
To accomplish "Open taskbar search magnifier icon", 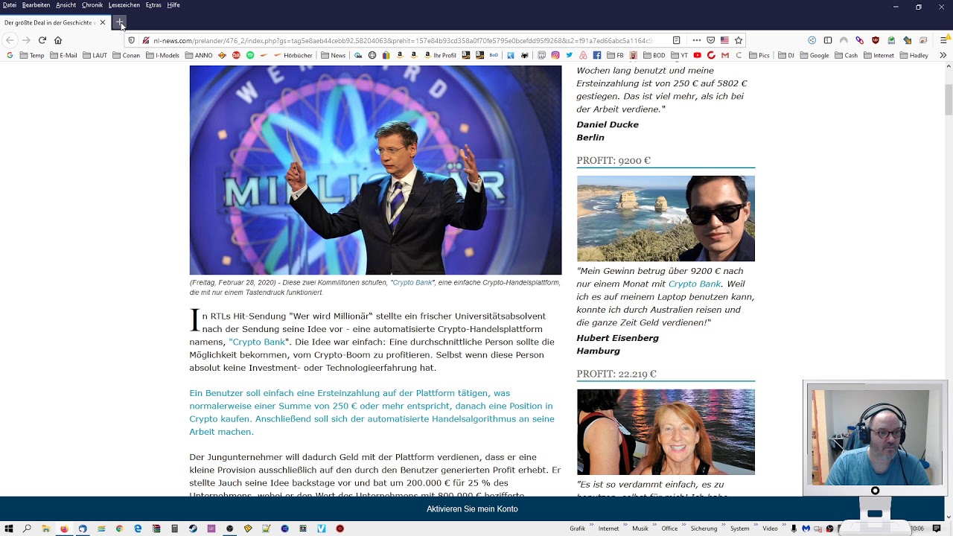I will click(x=27, y=529).
